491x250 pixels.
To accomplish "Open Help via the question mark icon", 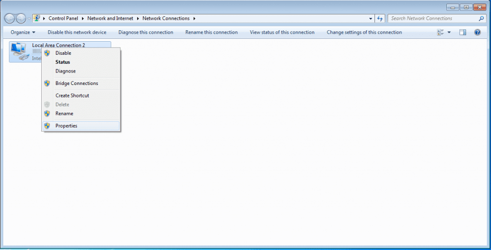I will click(477, 32).
